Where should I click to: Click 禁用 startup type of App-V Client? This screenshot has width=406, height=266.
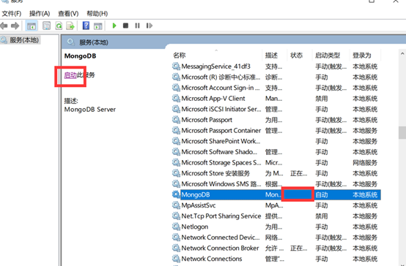322,99
